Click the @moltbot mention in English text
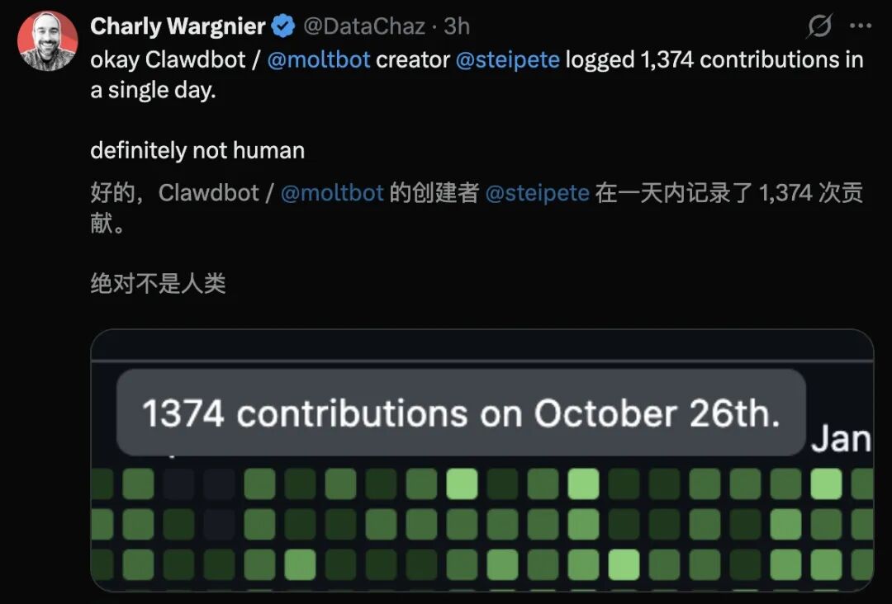892x604 pixels. pos(319,59)
